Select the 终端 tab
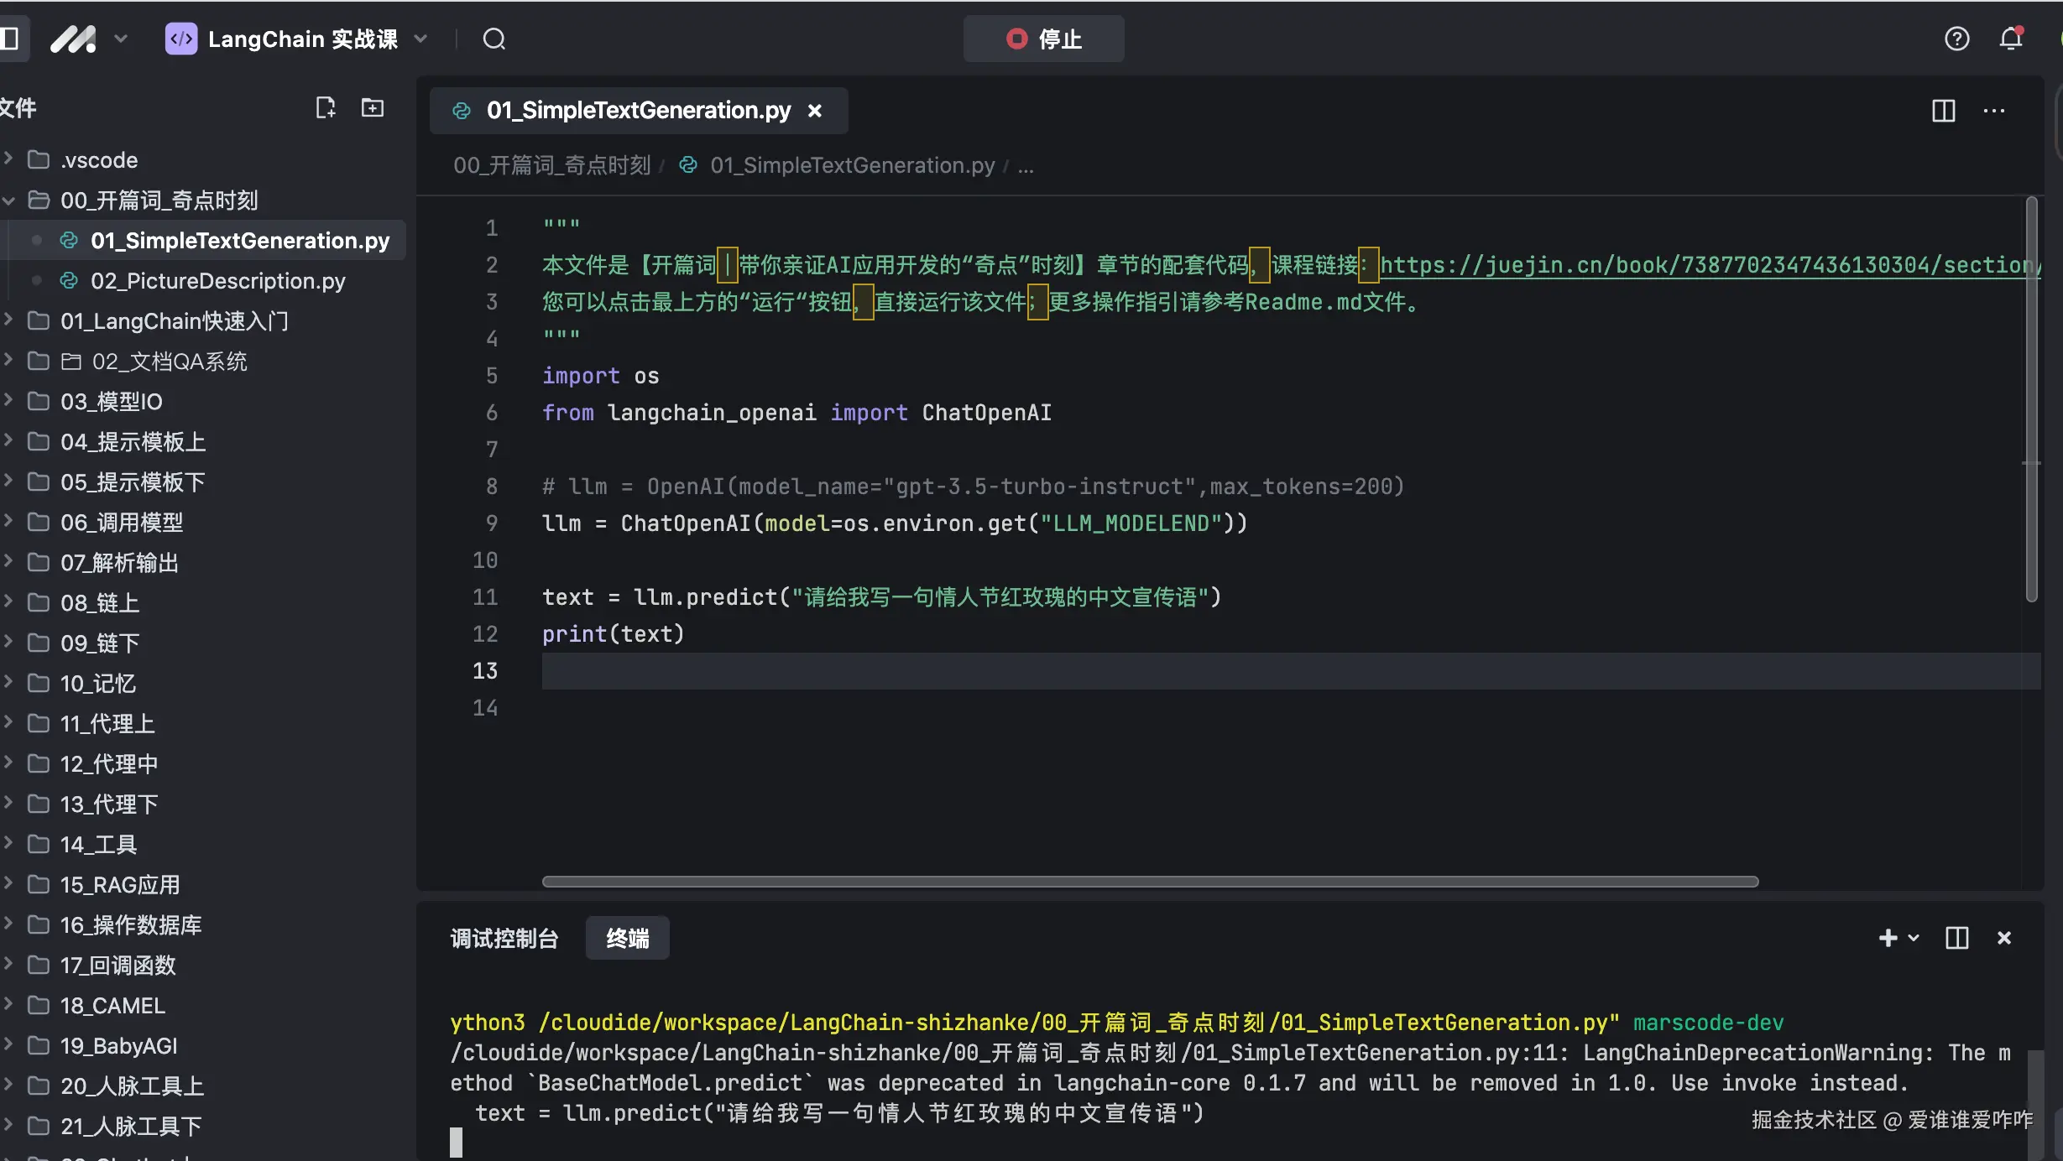The height and width of the screenshot is (1161, 2063). (x=627, y=938)
